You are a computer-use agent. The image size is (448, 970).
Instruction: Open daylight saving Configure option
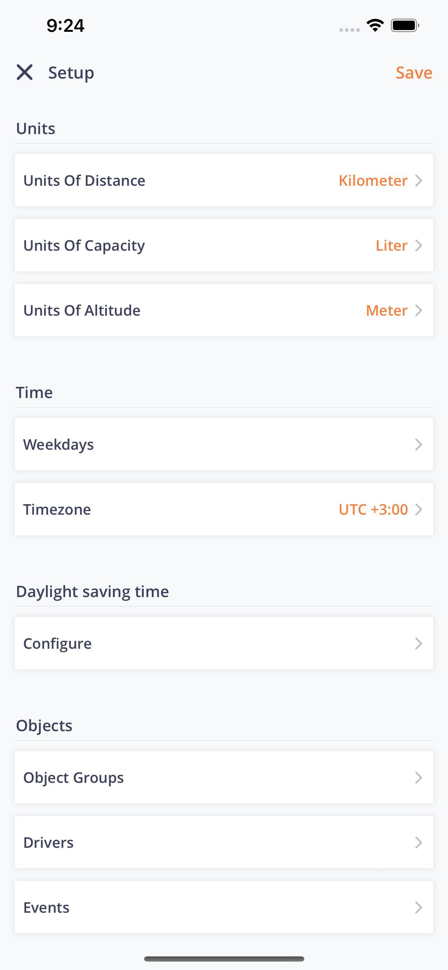224,643
